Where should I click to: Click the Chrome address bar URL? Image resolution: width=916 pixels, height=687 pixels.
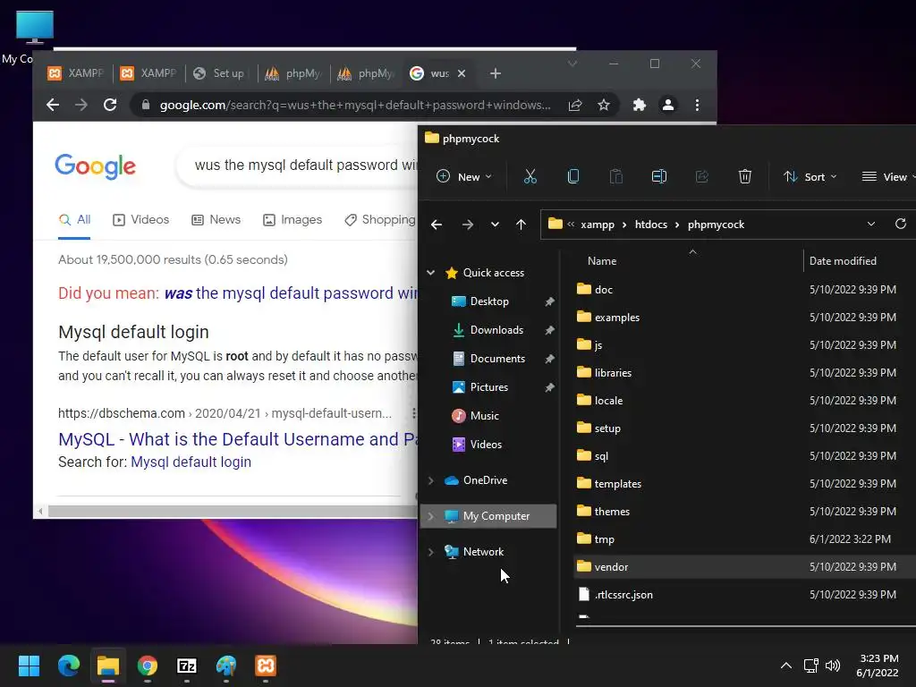click(355, 106)
